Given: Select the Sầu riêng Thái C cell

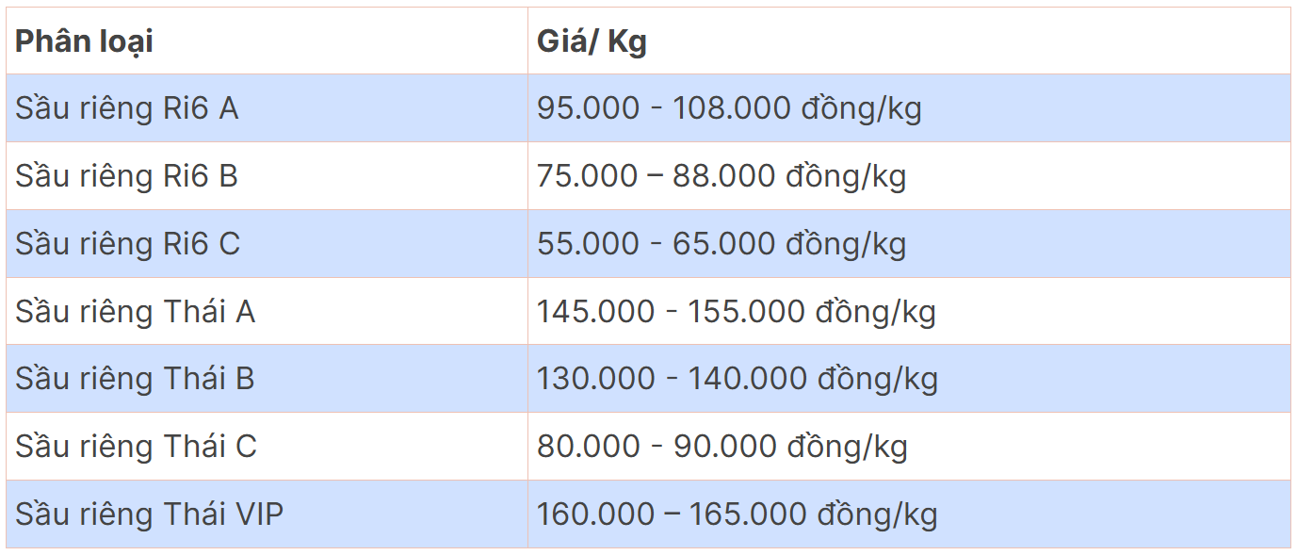Looking at the screenshot, I should (136, 446).
